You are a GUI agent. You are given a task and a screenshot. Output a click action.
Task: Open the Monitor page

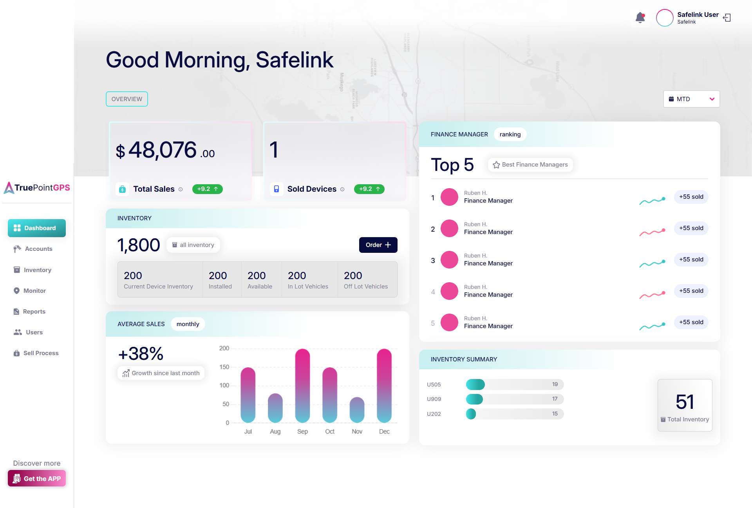click(35, 290)
